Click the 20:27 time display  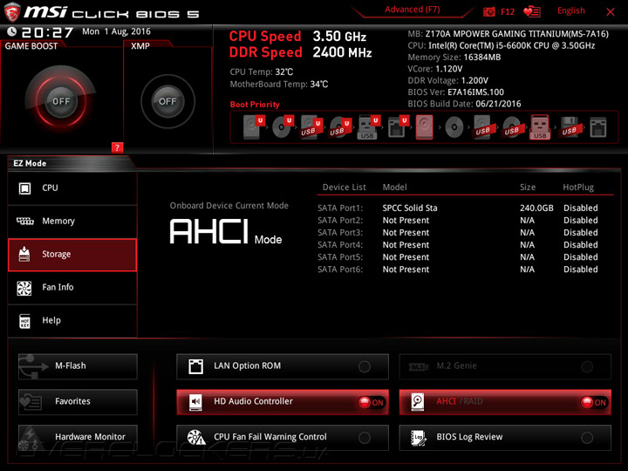[48, 32]
